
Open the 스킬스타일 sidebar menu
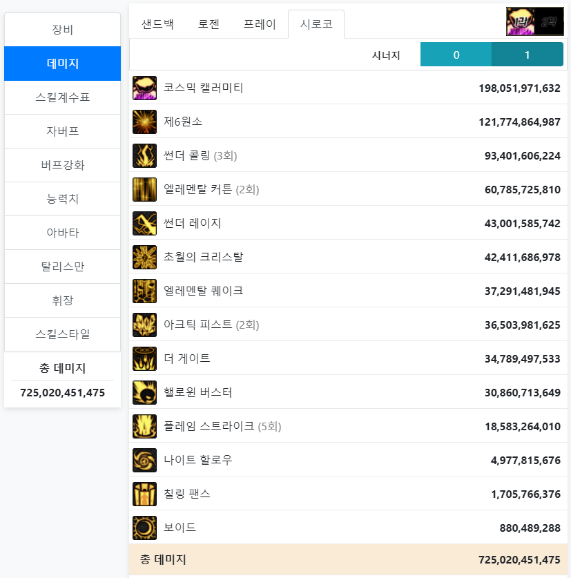coord(62,334)
